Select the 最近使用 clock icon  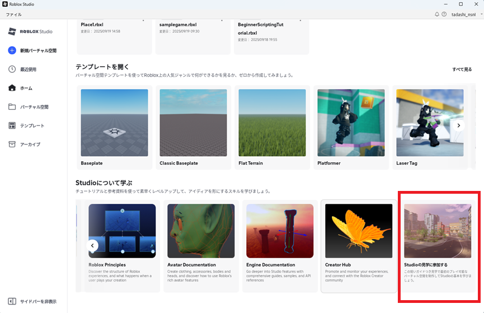tap(12, 69)
